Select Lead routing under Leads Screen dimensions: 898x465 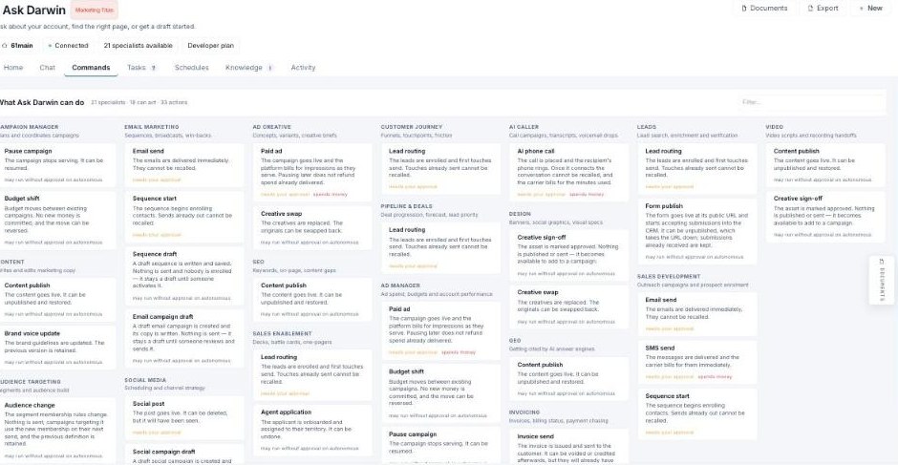click(x=697, y=169)
